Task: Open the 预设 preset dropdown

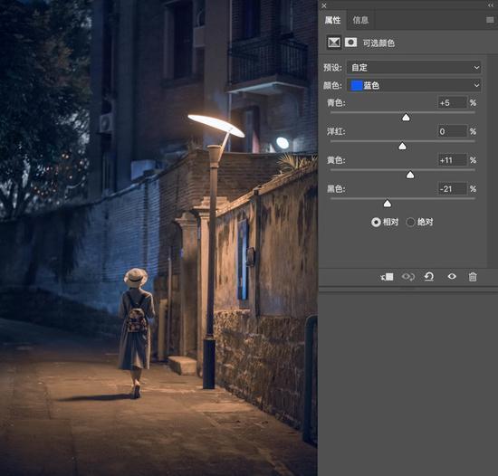Action: 414,67
